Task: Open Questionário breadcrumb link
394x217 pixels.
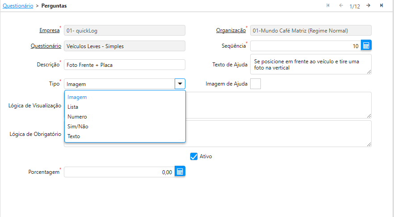Action: (x=17, y=6)
